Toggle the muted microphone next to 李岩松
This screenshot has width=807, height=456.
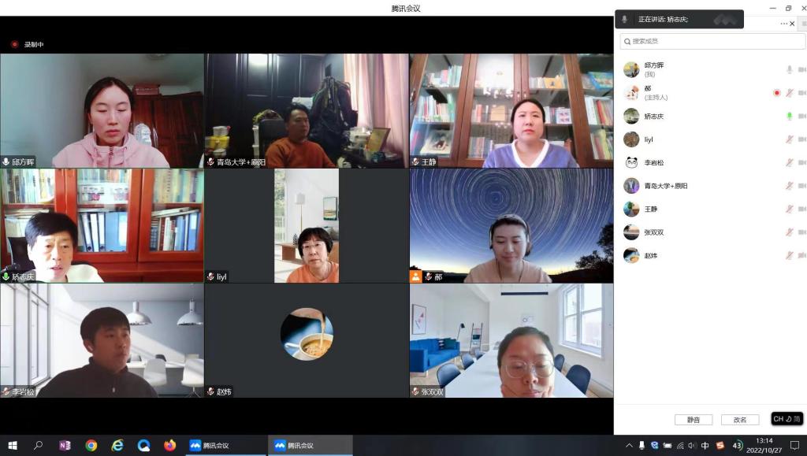pos(788,161)
